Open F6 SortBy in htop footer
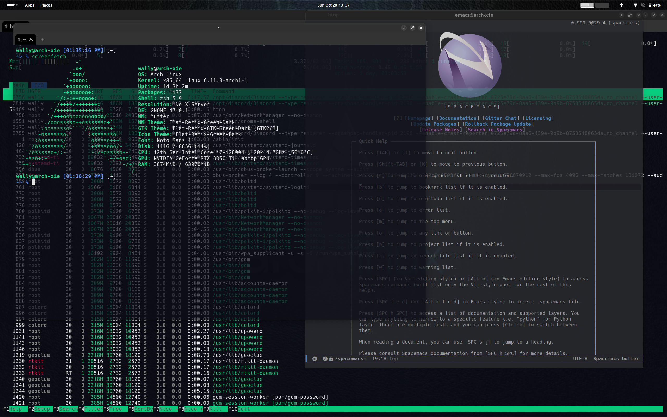667x417 pixels. tap(141, 409)
